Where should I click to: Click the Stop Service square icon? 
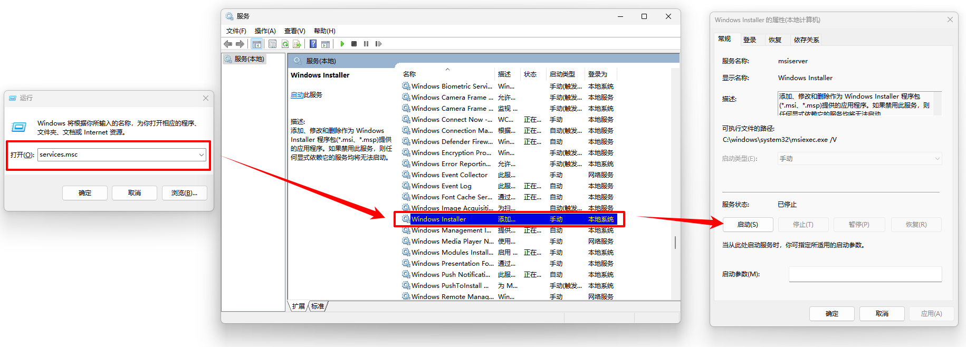click(x=354, y=44)
